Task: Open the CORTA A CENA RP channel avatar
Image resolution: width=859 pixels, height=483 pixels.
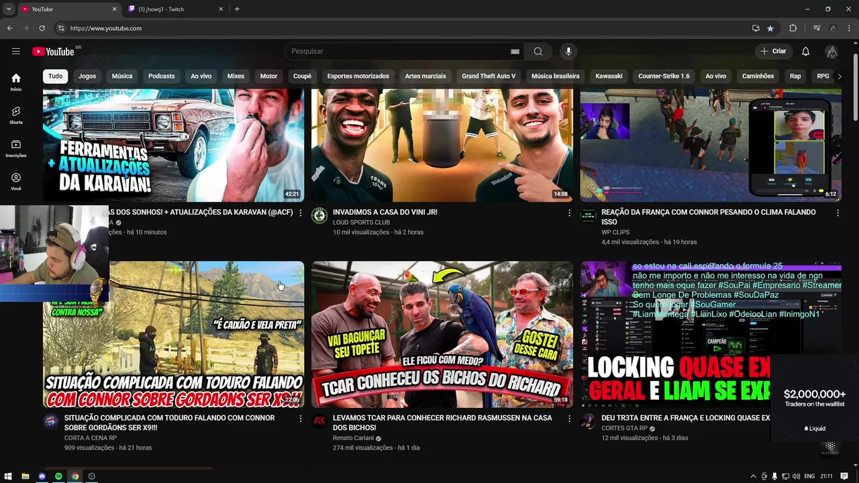Action: coord(51,421)
